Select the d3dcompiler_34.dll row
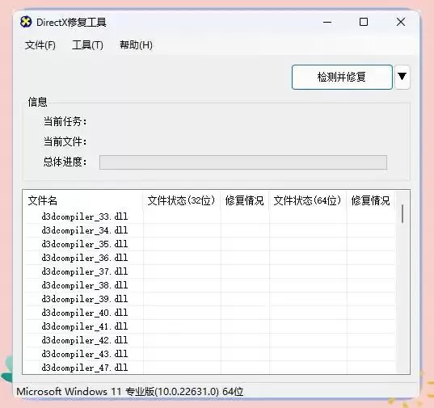 tap(210, 230)
